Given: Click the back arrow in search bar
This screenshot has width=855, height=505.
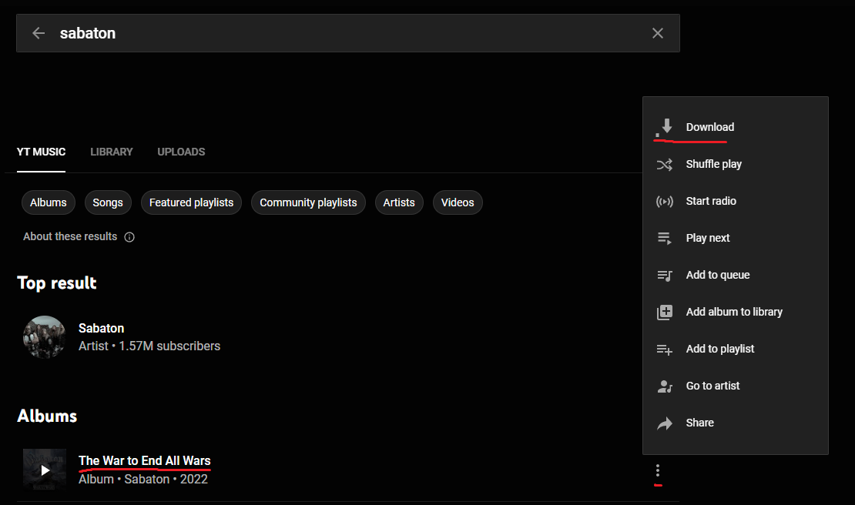Looking at the screenshot, I should [39, 33].
